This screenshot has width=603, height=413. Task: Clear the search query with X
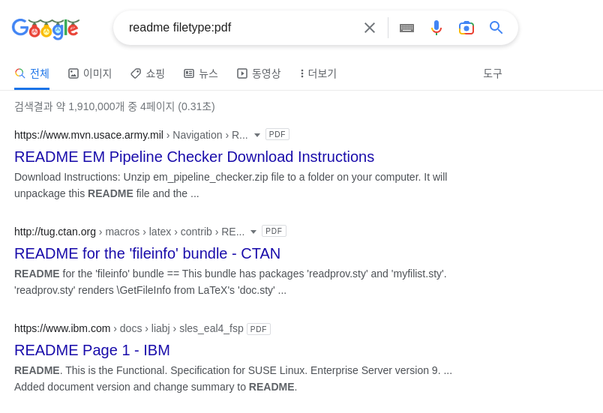(x=370, y=28)
